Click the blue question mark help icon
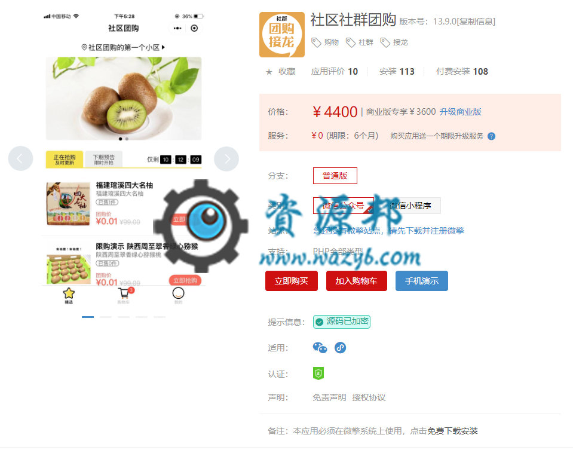Viewport: 573px width, 453px height. 492,136
